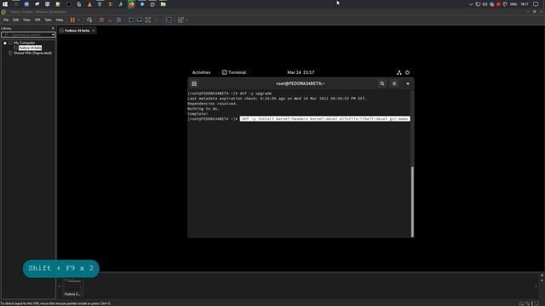Click the VMware window restore button

[535, 11]
